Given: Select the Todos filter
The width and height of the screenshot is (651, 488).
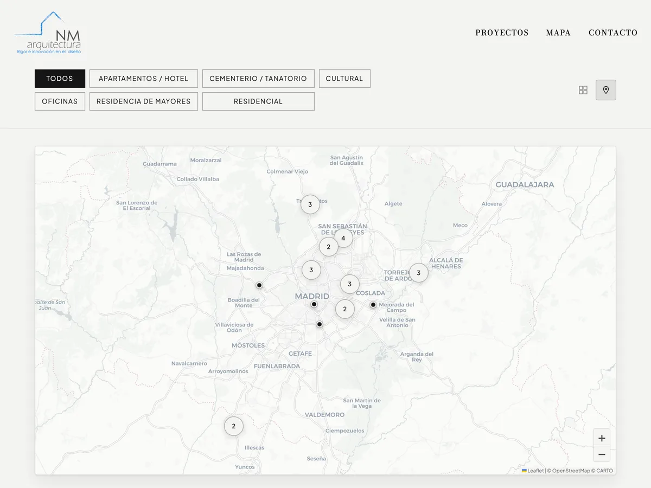Looking at the screenshot, I should pyautogui.click(x=60, y=79).
